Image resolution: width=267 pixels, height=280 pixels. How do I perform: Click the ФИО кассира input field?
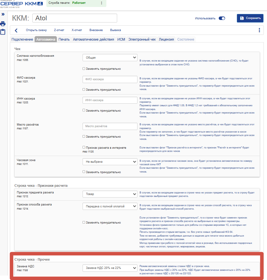[110, 79]
